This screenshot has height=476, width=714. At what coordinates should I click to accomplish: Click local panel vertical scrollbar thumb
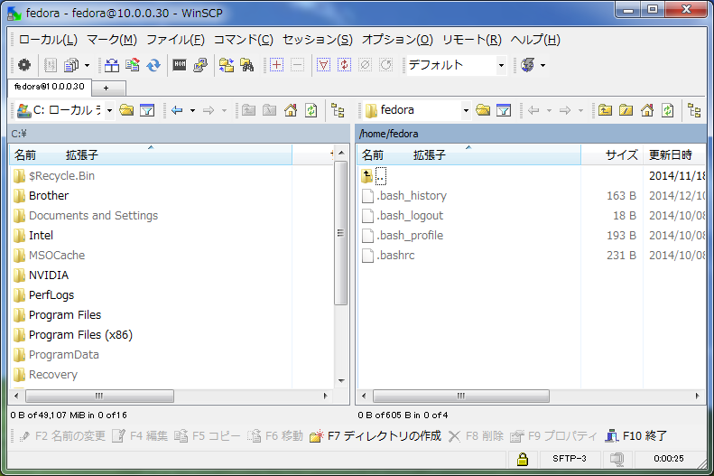click(x=340, y=233)
